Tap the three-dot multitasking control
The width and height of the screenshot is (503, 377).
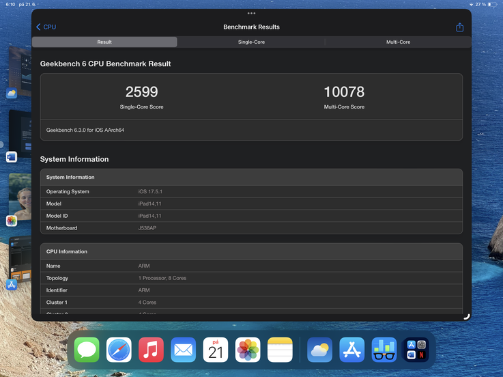point(251,14)
